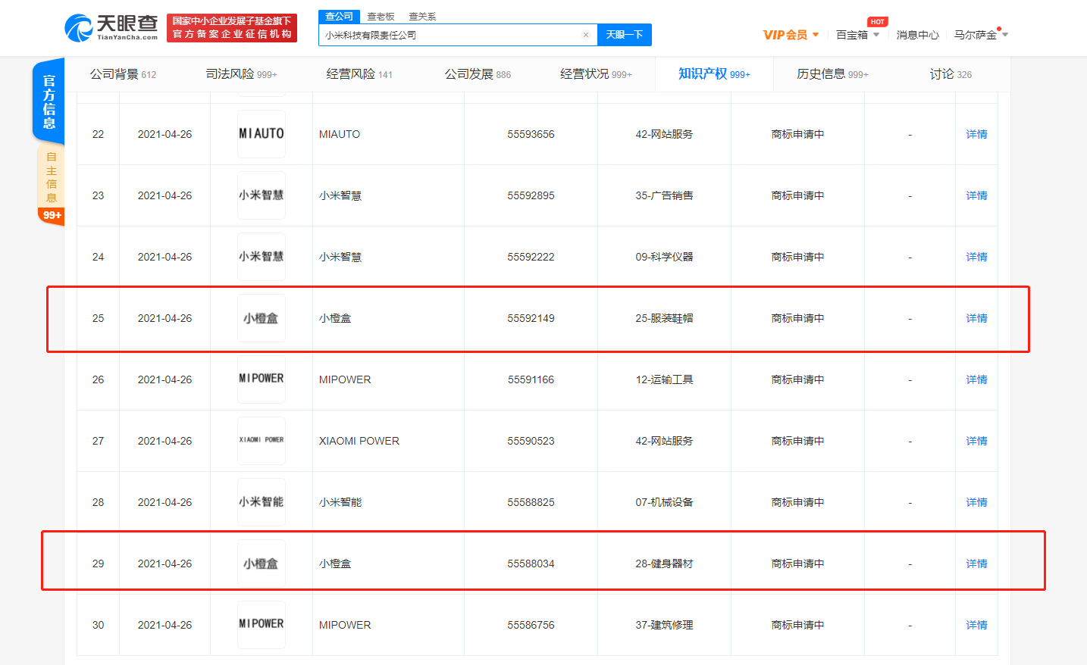Screen dimensions: 1087x665
Task: Click the 09-科学仪器 category cell
Action: coord(664,257)
